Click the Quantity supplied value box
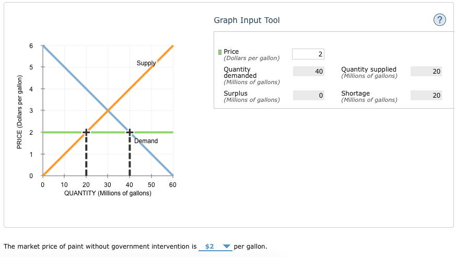467x257 pixels. (426, 72)
